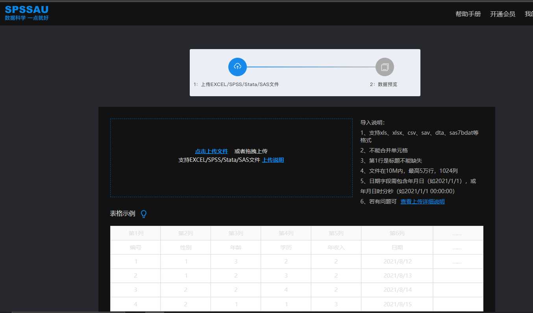Click the 2021/8/14 date cell

coord(397,290)
